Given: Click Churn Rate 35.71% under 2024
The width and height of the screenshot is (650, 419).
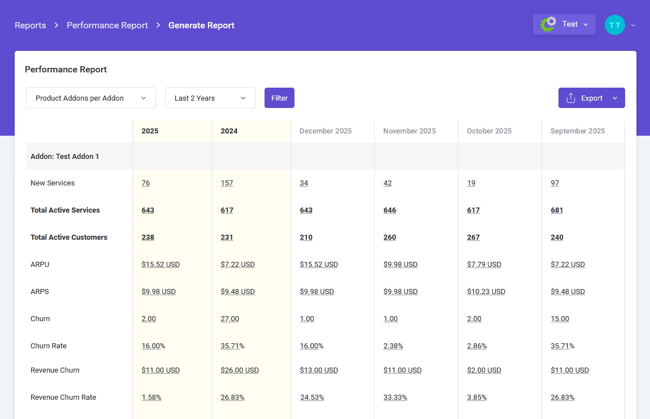Looking at the screenshot, I should coord(232,345).
